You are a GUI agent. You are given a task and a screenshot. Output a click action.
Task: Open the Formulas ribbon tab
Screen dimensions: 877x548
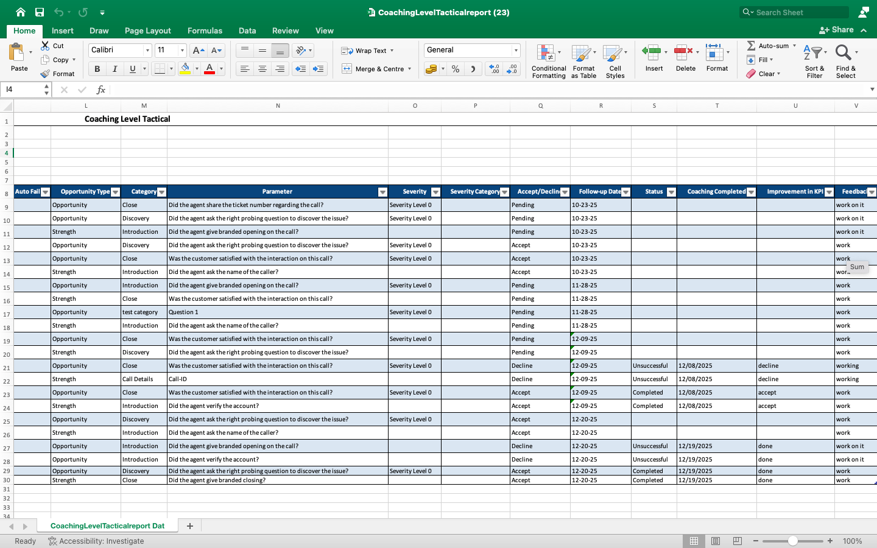click(x=205, y=30)
